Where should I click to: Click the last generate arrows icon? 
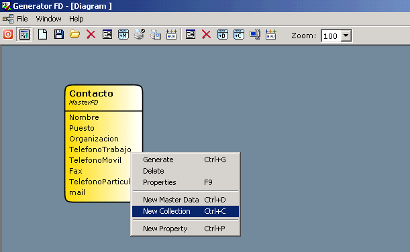click(x=271, y=34)
